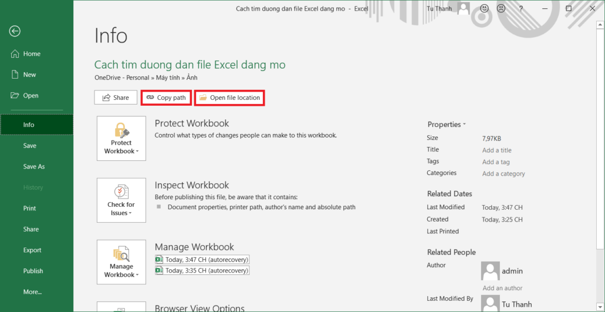Click the Created Today, 3:25 CH value

(x=502, y=219)
